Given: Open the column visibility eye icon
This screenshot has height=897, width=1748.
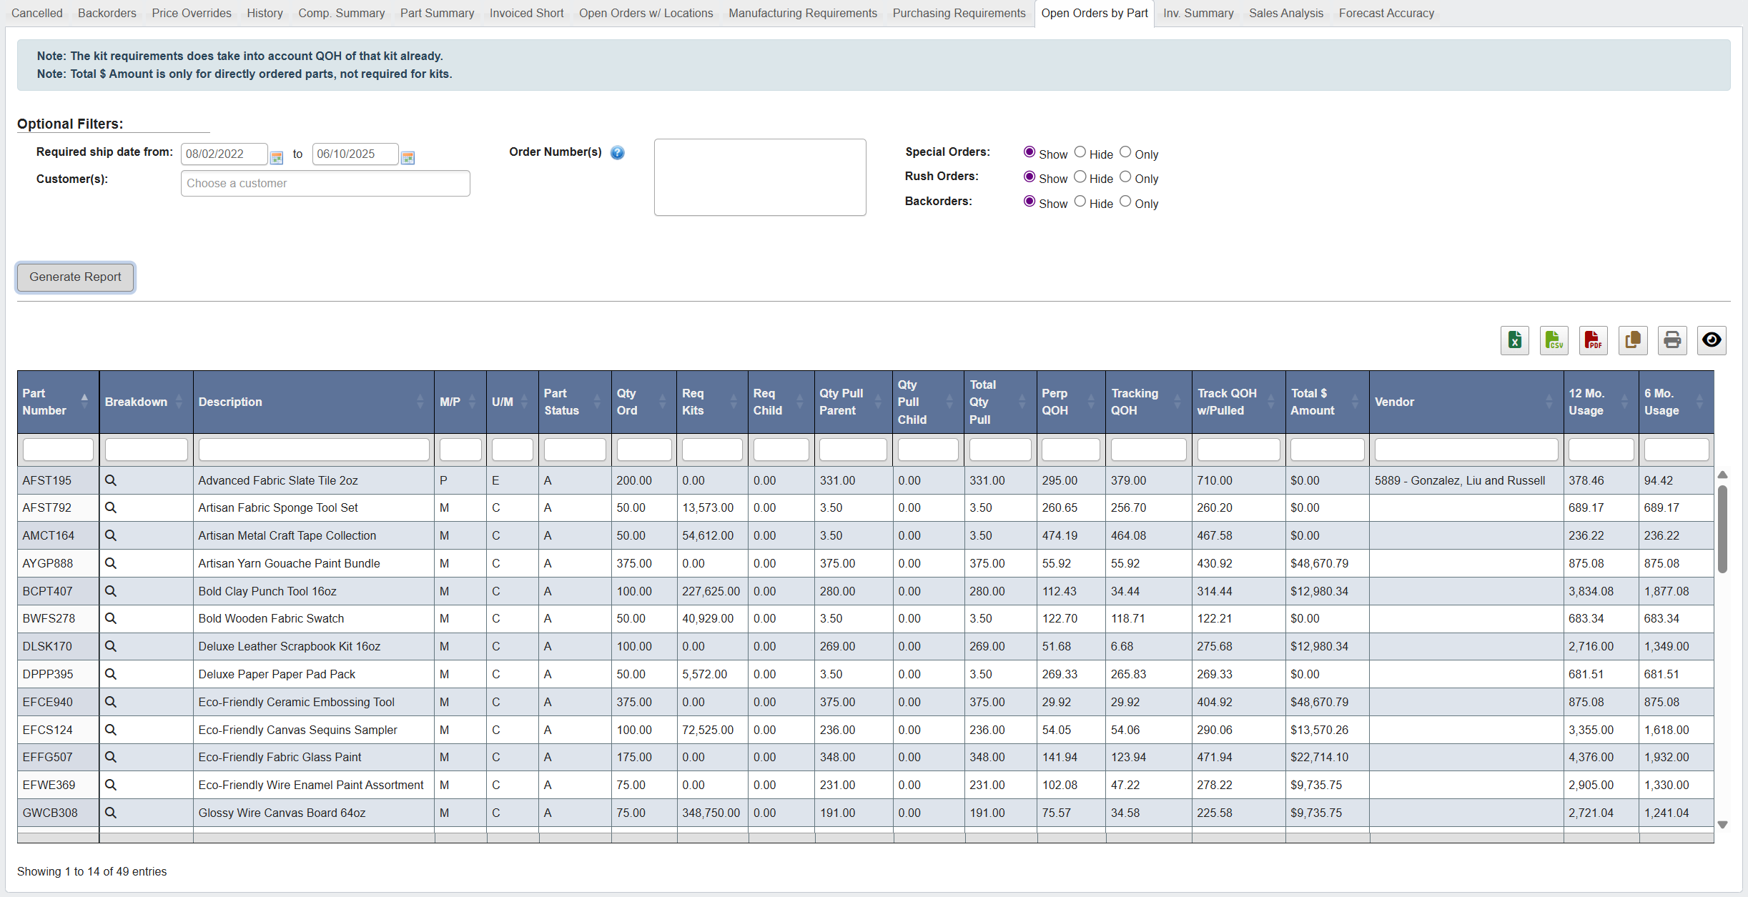Looking at the screenshot, I should [1711, 341].
